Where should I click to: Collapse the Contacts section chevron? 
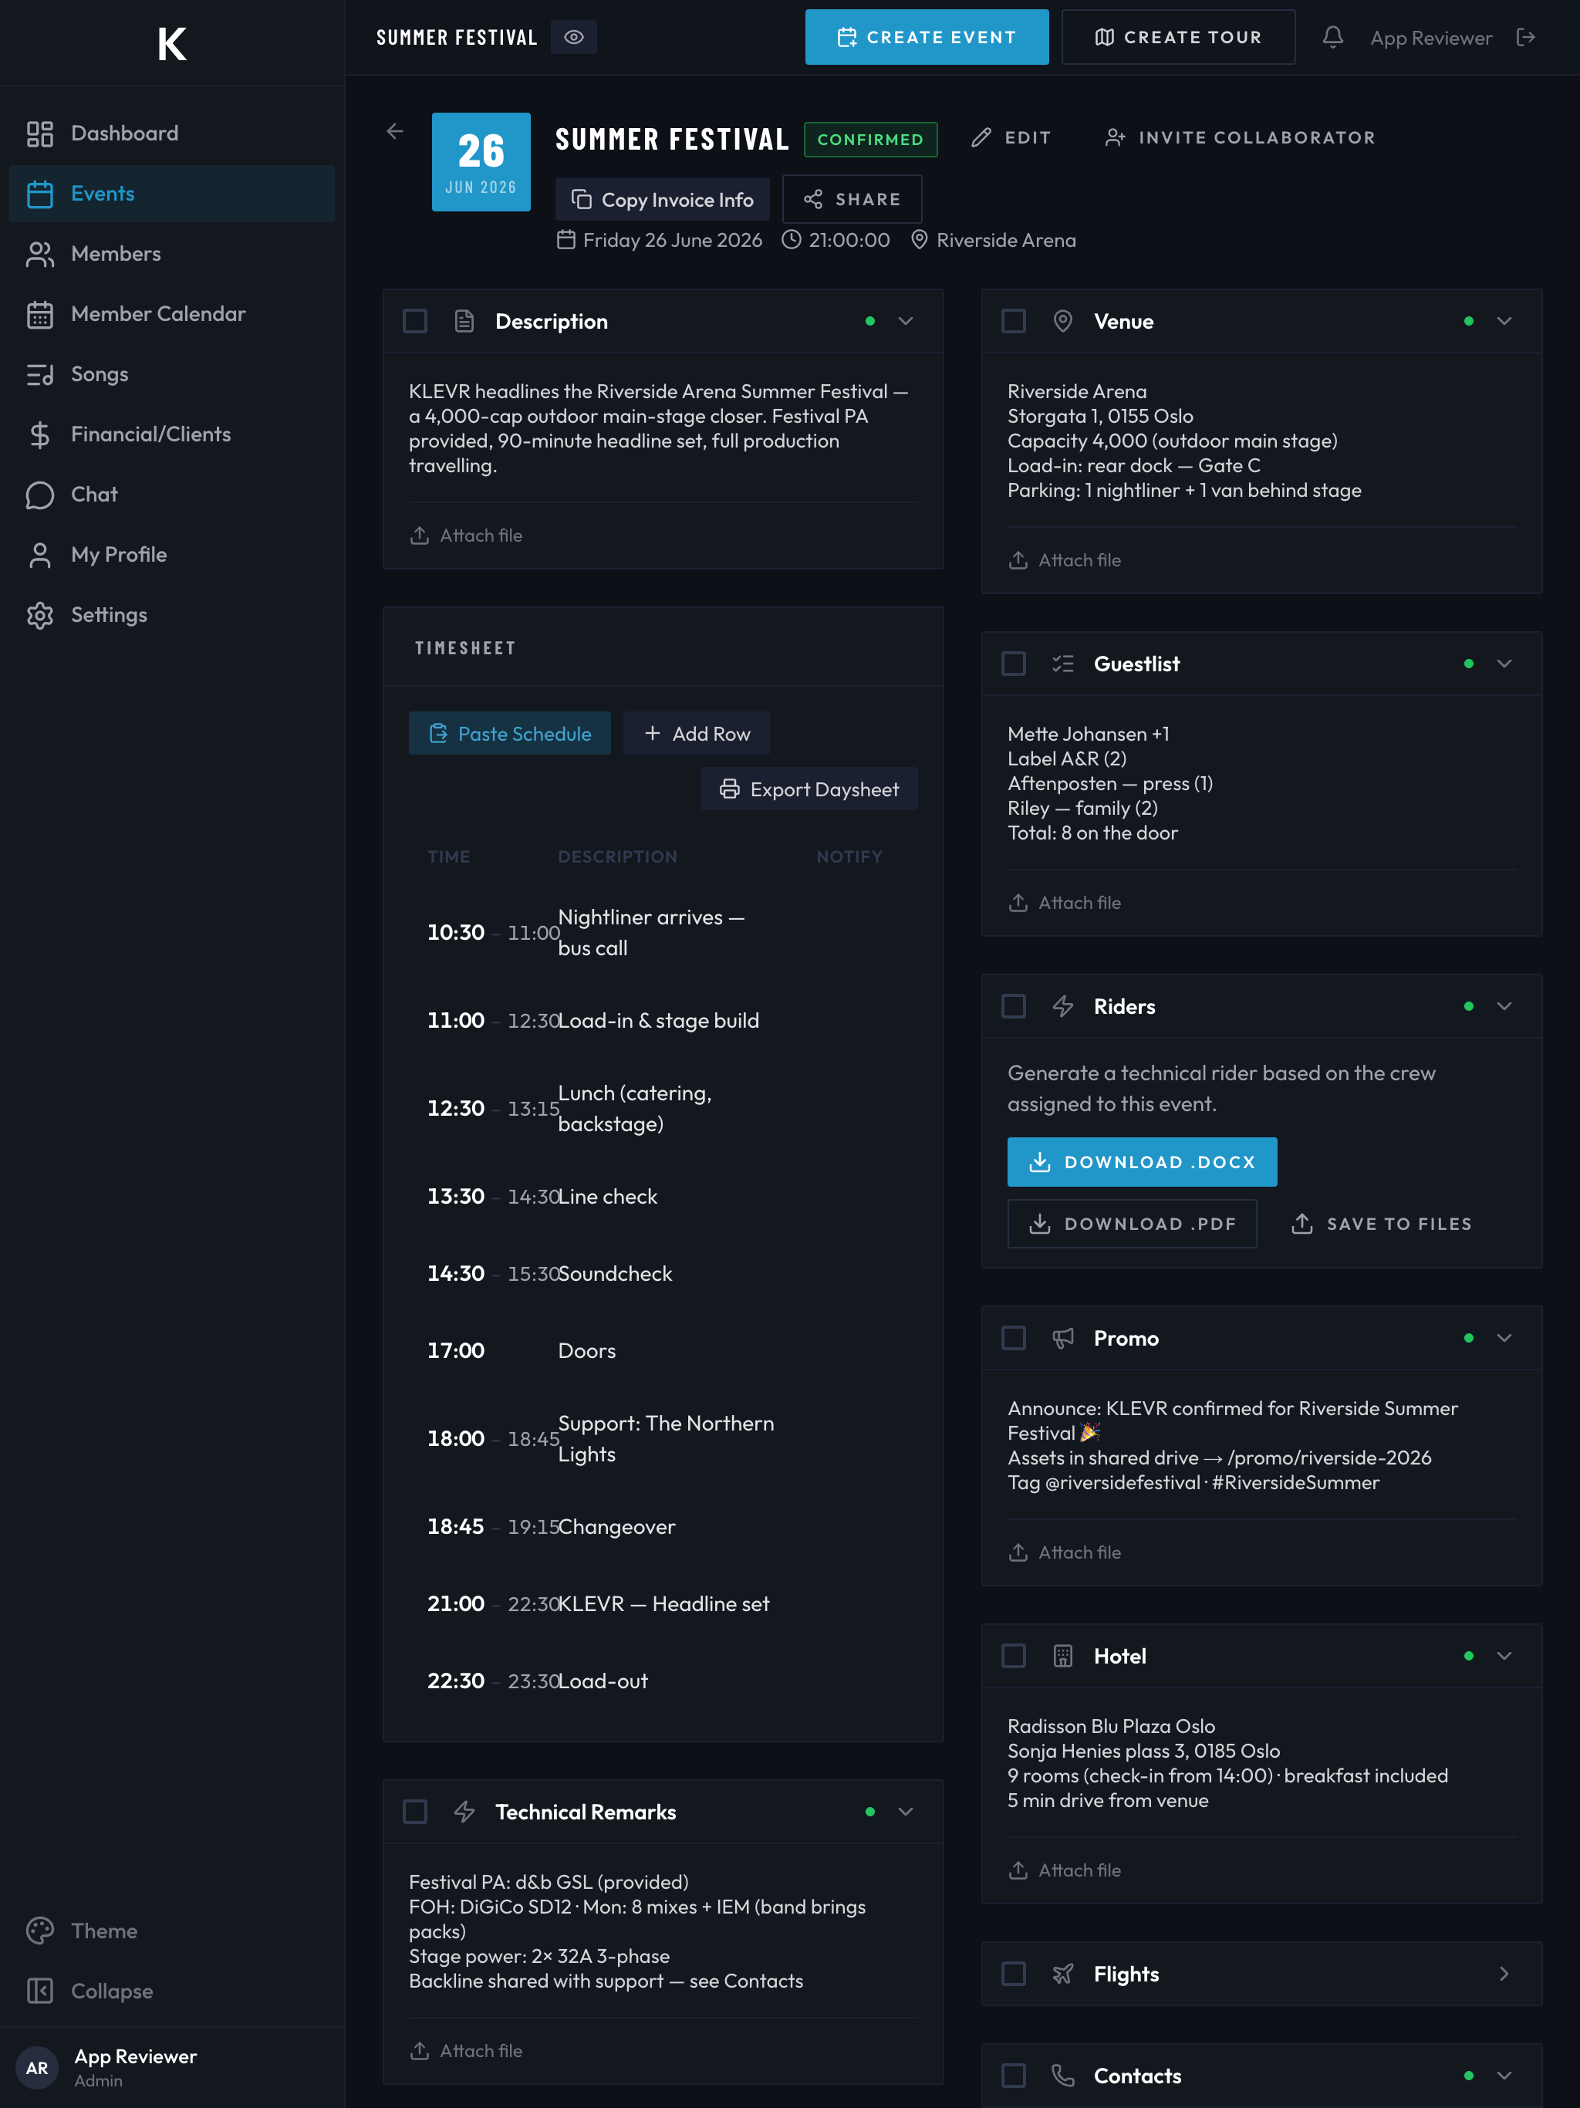(x=1504, y=2076)
